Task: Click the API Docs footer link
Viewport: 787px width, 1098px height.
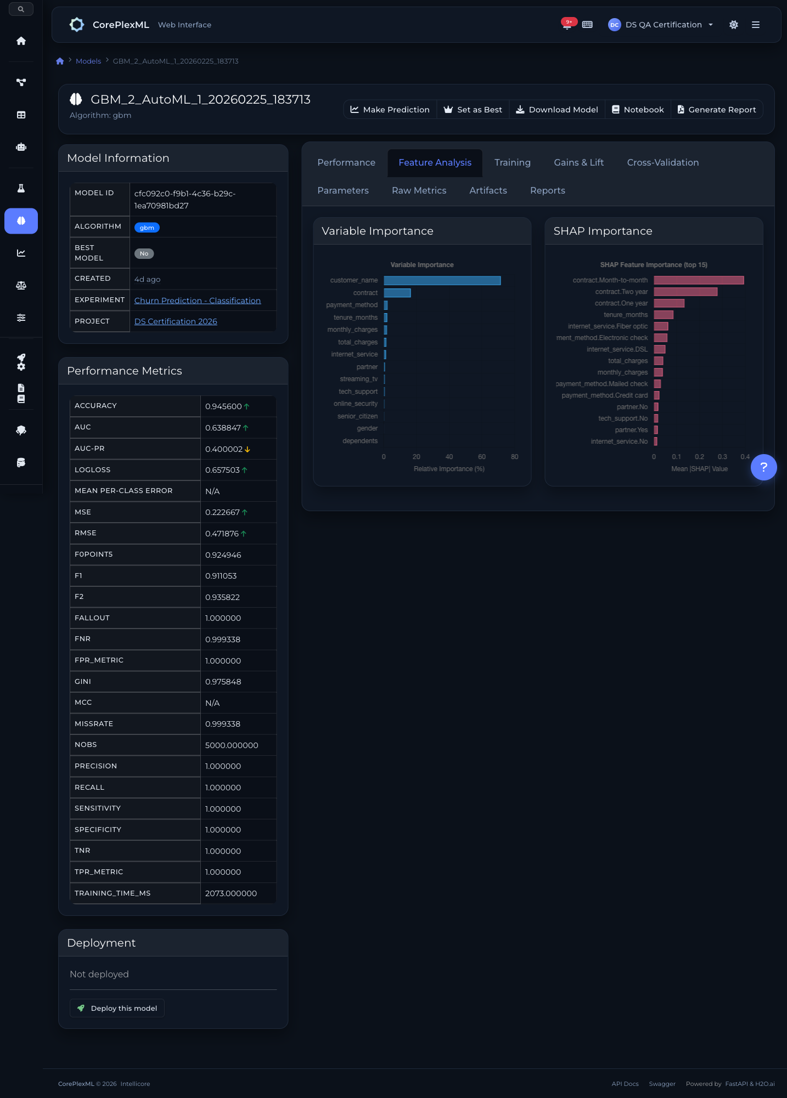Action: pos(625,1084)
